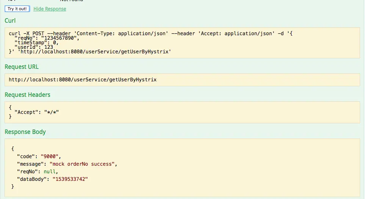Click the dataBody value "1539533742"
Screen dimensions: 365x199
[70, 179]
